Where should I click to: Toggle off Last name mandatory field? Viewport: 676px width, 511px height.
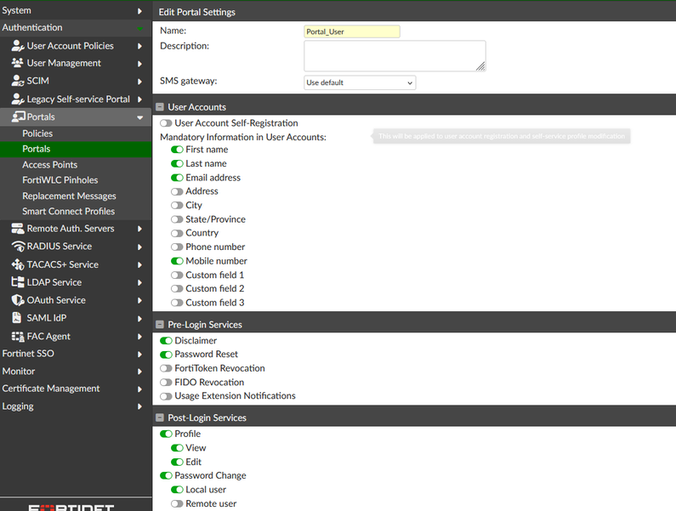click(177, 164)
